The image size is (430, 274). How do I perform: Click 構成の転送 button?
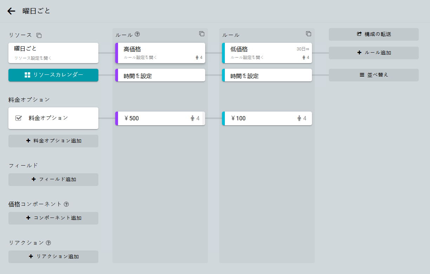373,34
